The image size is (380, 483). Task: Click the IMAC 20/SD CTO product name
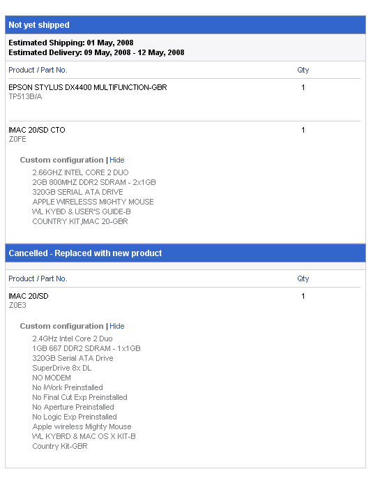[x=37, y=130]
